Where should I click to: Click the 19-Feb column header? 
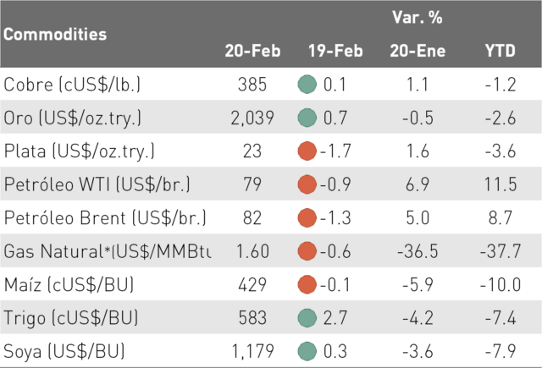click(x=335, y=51)
